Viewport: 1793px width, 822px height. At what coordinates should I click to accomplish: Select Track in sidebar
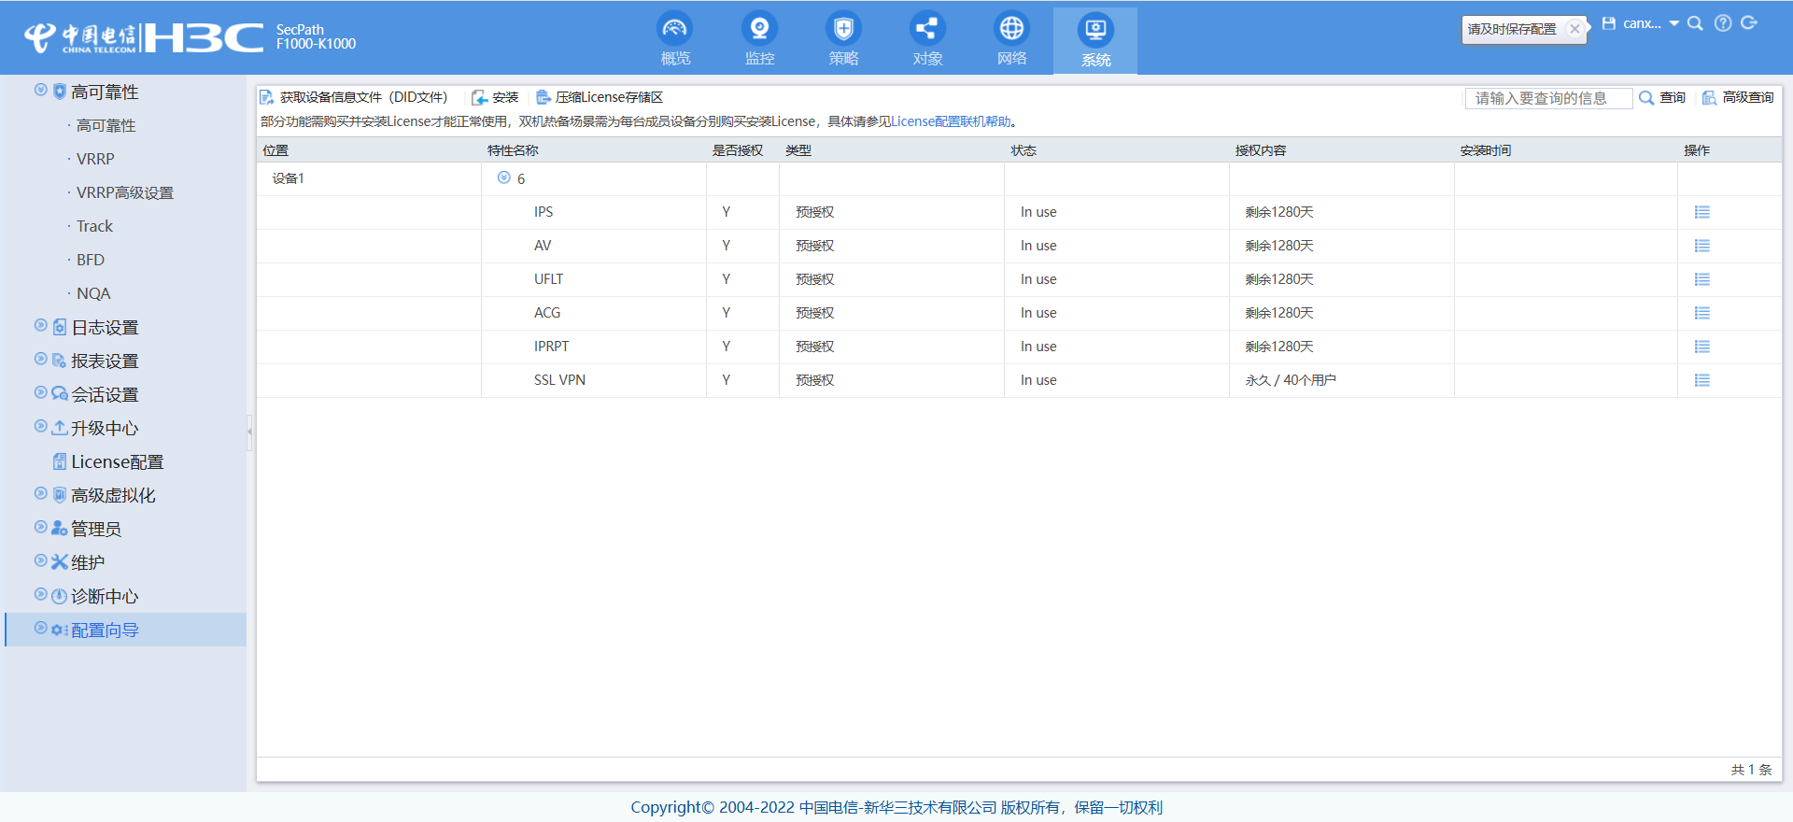click(94, 226)
